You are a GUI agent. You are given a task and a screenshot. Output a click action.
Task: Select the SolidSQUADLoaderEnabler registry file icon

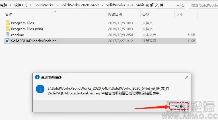(x=7, y=41)
